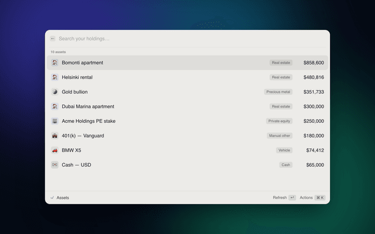Viewport: 375px width, 234px height.
Task: Click the Assets checkmark icon in footer
Action: tap(52, 198)
